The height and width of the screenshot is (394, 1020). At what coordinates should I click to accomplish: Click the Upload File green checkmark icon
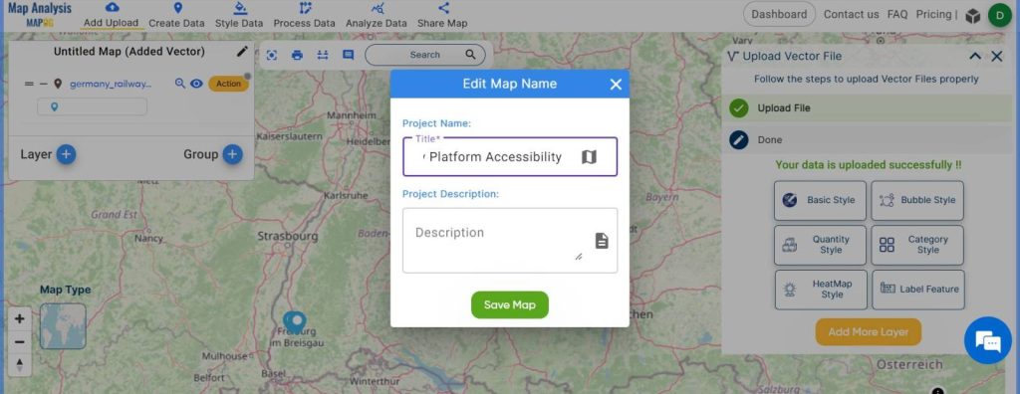(x=739, y=107)
